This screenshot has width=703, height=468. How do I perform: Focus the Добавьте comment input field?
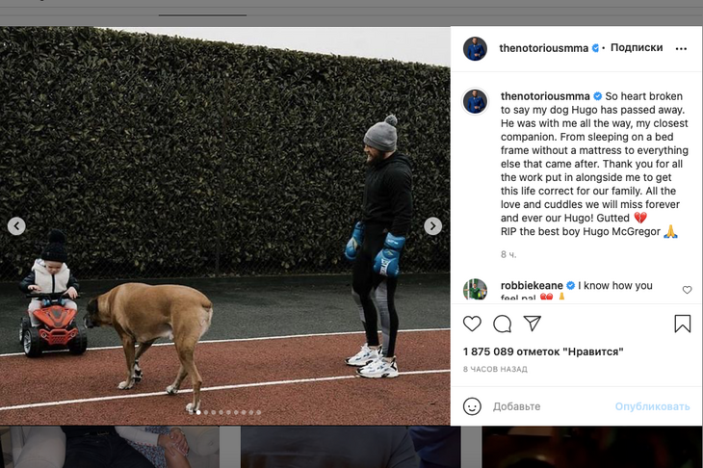551,406
